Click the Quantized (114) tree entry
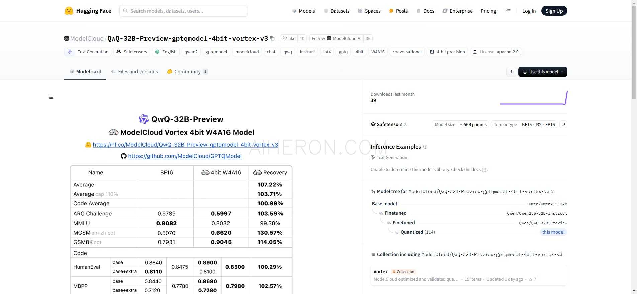Viewport: 637px width, 294px height. click(418, 232)
